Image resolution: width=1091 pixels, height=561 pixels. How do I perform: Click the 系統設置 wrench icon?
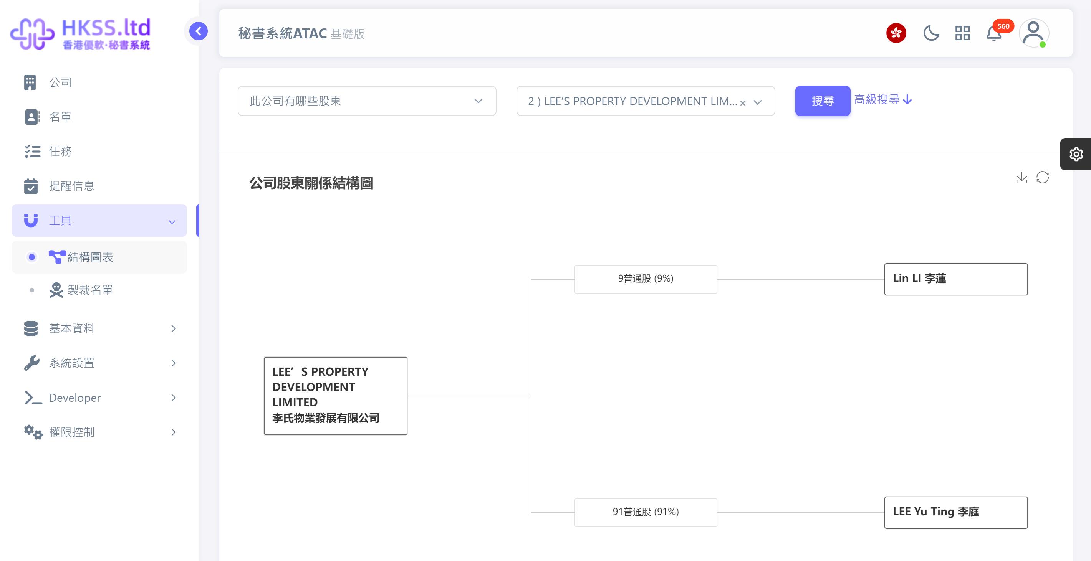click(x=32, y=363)
